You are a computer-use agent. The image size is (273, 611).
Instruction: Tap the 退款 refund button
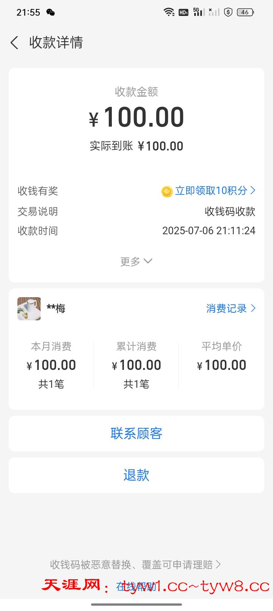tap(136, 475)
